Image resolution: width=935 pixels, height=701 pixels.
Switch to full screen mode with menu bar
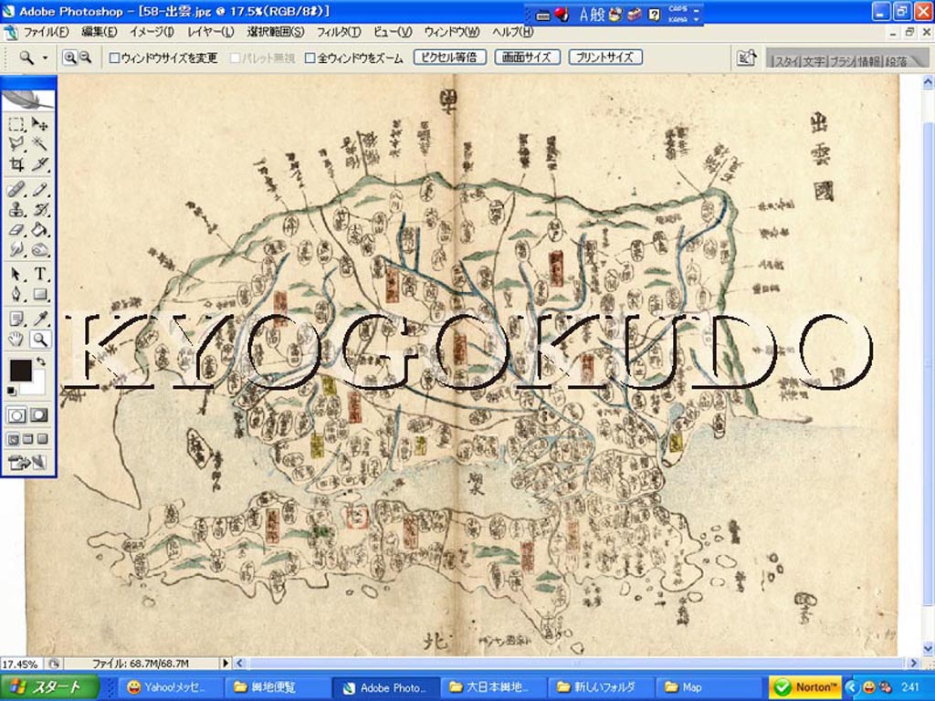click(28, 439)
